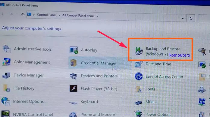The height and width of the screenshot is (117, 210).
Task: Open the Administrative Tools icon
Action: (7, 49)
